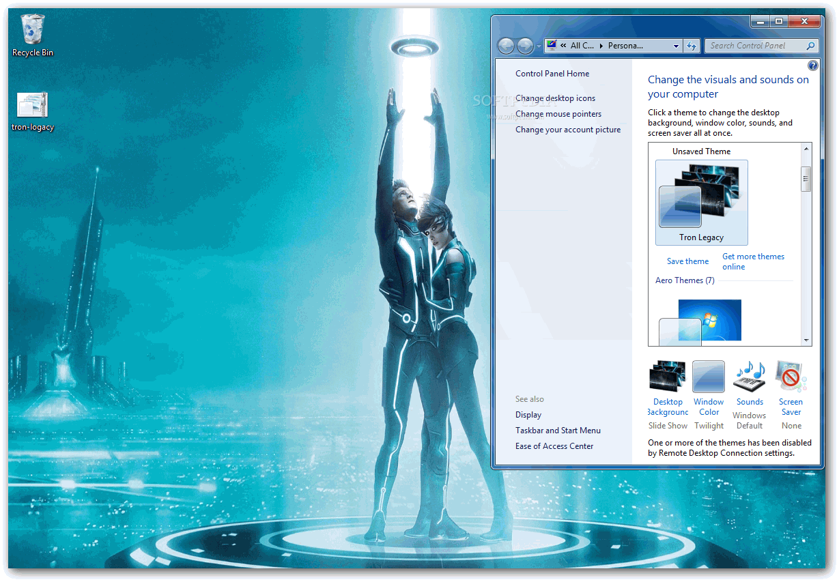Refresh the Personalization page

[692, 46]
